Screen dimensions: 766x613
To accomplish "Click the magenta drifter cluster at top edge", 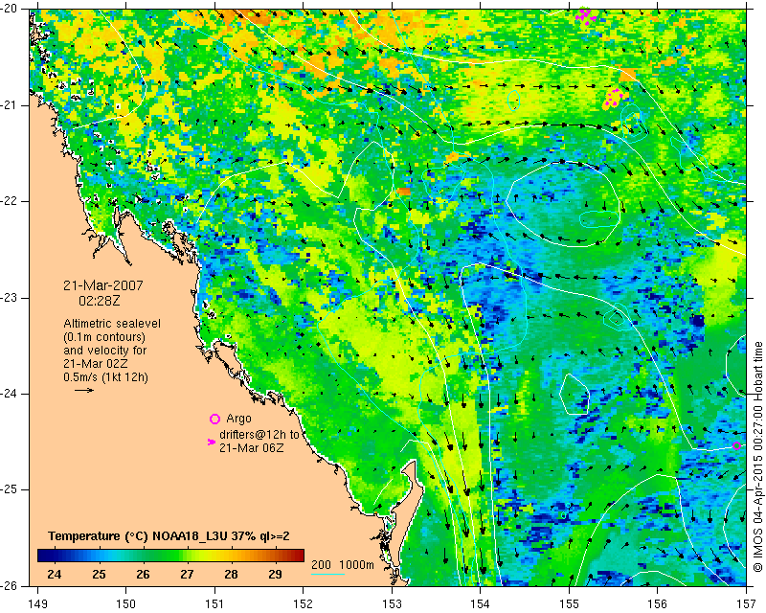I will click(x=585, y=15).
